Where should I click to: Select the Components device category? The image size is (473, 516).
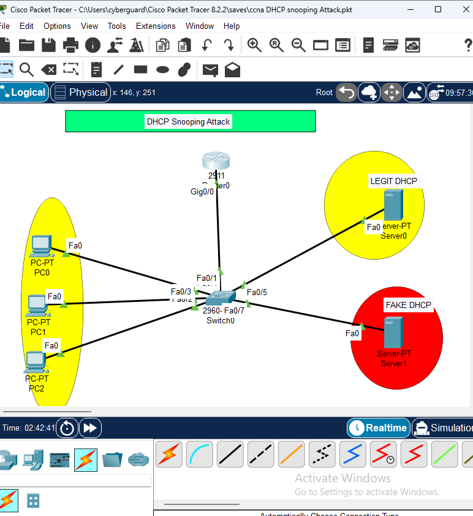click(x=59, y=460)
